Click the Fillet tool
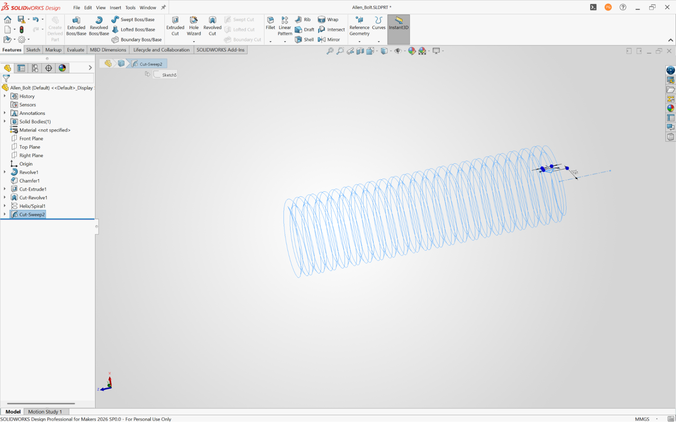The width and height of the screenshot is (676, 422). [x=270, y=23]
